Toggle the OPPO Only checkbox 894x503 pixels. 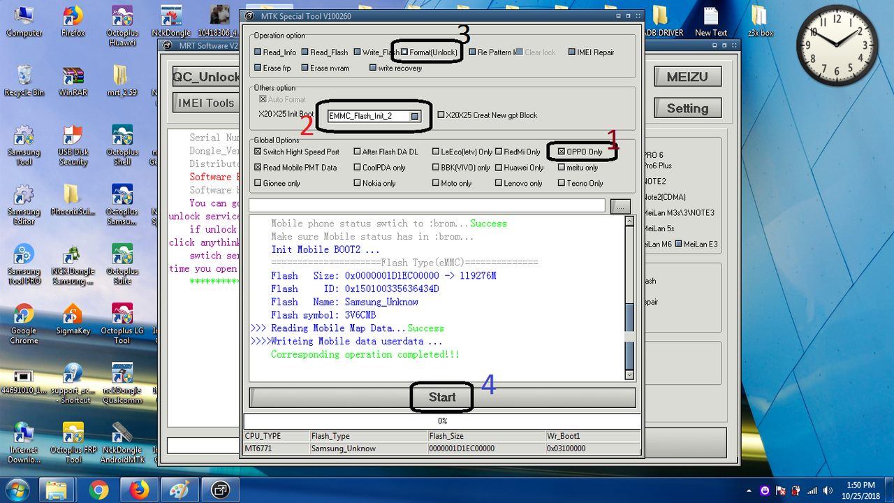(x=562, y=152)
